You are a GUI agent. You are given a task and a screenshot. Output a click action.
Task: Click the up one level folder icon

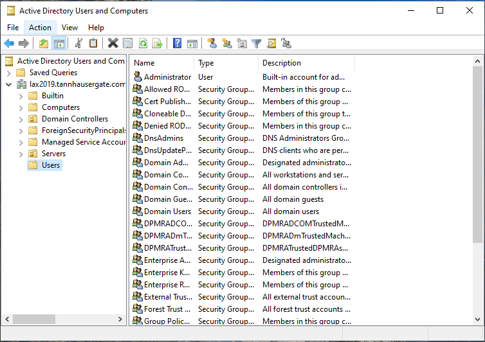tap(44, 44)
